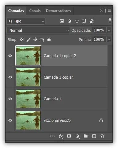
Task: Click the lock icon on Plano de Fundo
Action: click(101, 120)
